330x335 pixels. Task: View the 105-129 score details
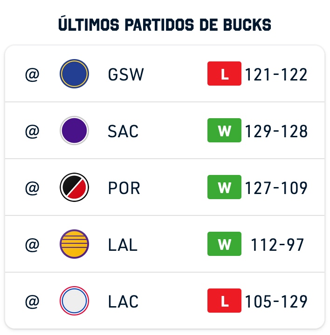[276, 301]
